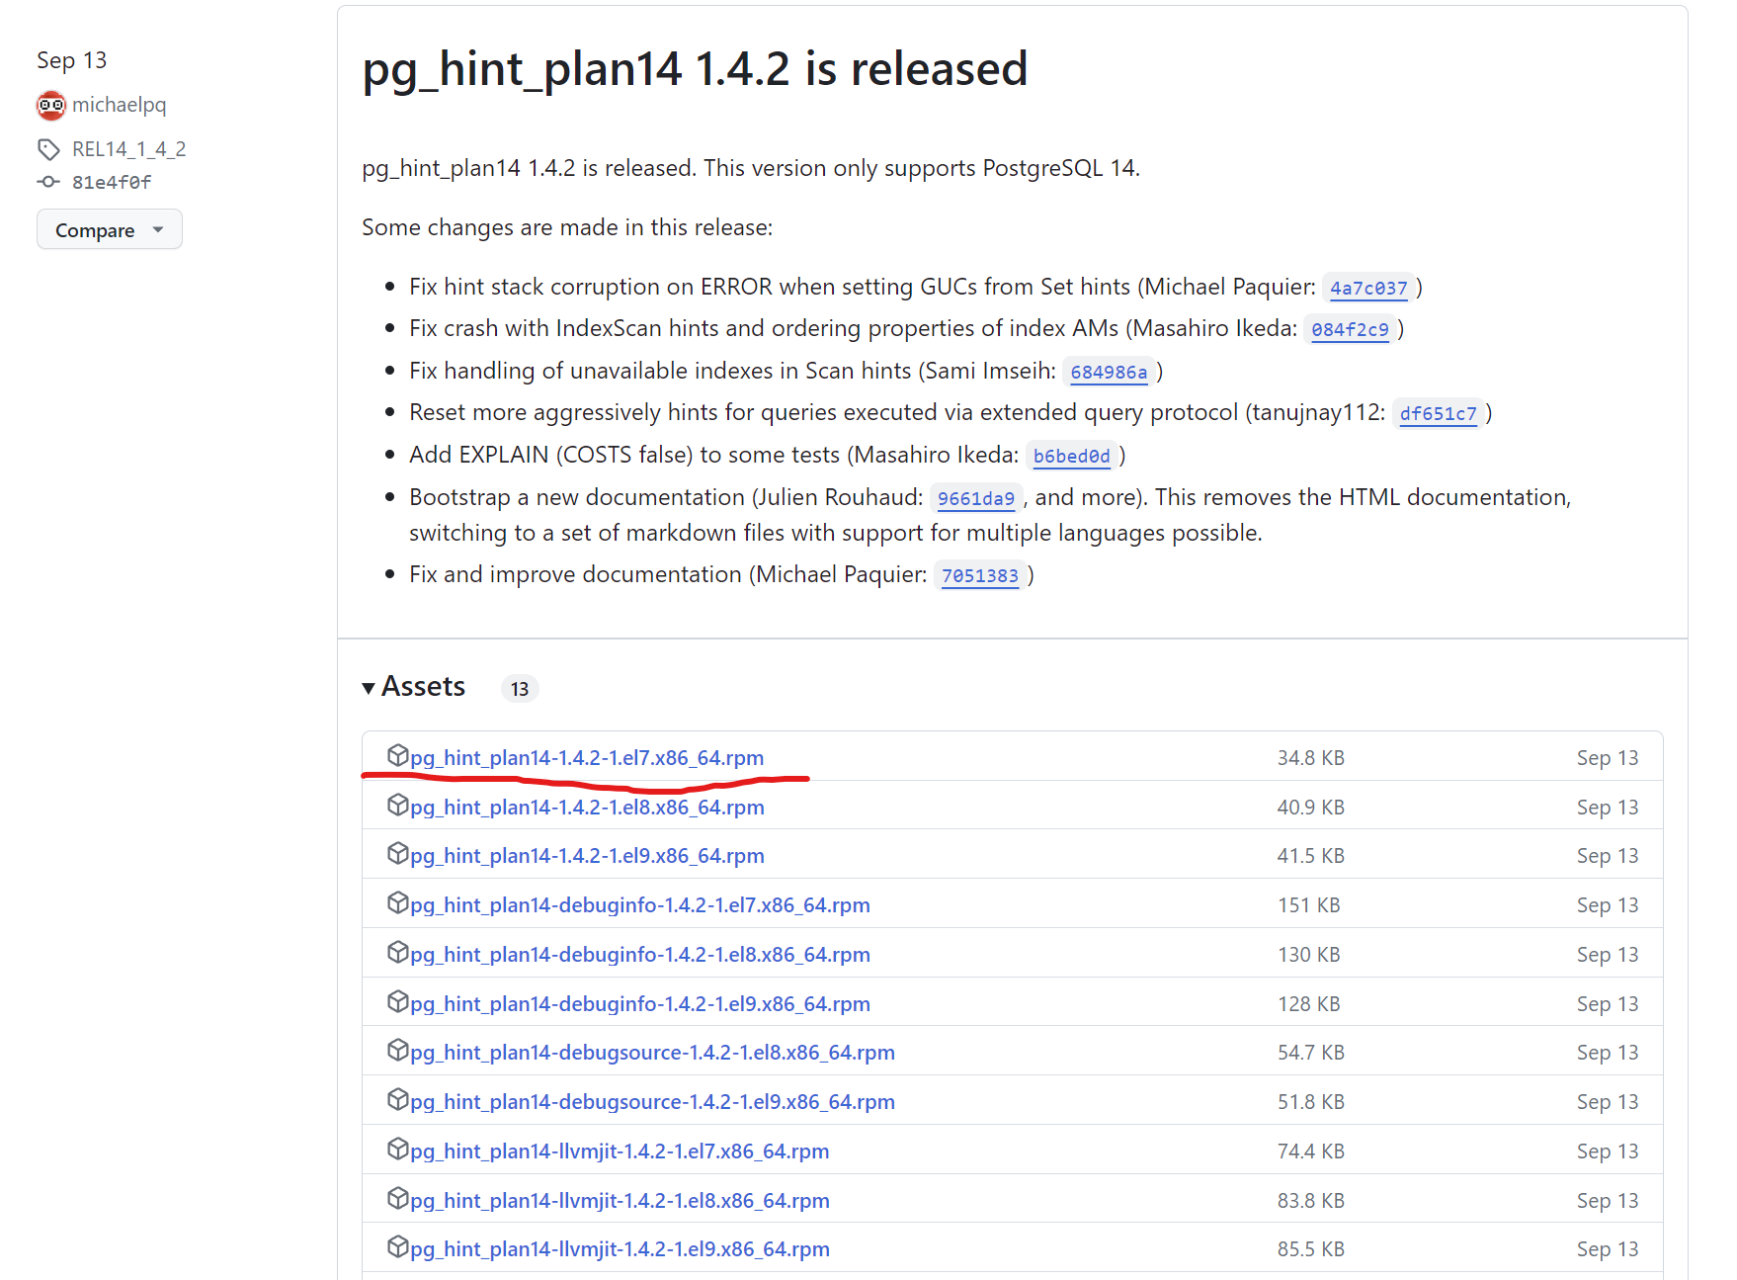Image resolution: width=1737 pixels, height=1280 pixels.
Task: Click the tag icon next to REL14_1_4_2
Action: 49,148
